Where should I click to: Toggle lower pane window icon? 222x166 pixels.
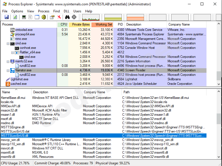coord(37,17)
